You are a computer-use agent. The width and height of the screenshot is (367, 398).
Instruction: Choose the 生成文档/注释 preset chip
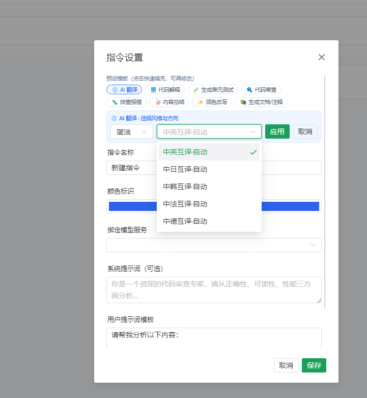pos(261,102)
